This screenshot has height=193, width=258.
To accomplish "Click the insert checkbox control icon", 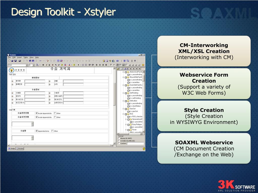I will 111,65.
